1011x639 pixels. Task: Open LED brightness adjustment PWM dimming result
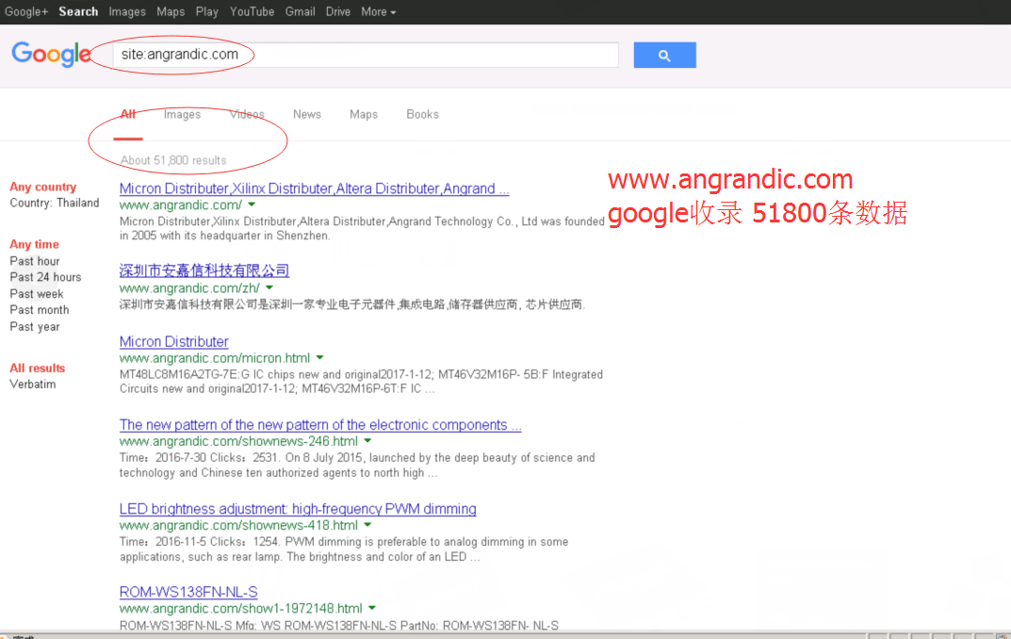coord(298,509)
